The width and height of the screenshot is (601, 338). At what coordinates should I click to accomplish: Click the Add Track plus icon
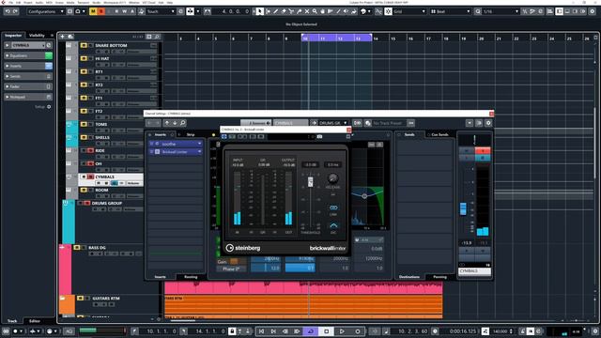click(x=63, y=37)
